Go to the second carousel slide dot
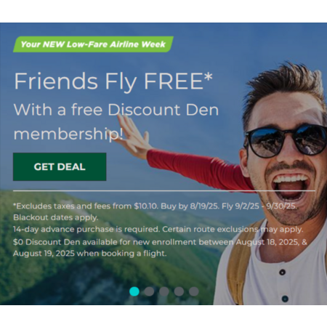 pos(149,291)
